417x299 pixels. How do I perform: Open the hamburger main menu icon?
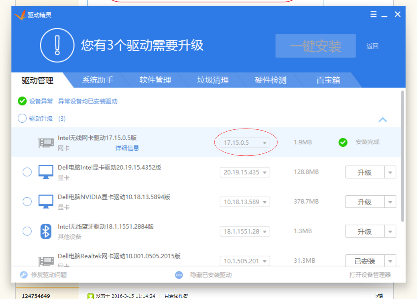click(373, 14)
